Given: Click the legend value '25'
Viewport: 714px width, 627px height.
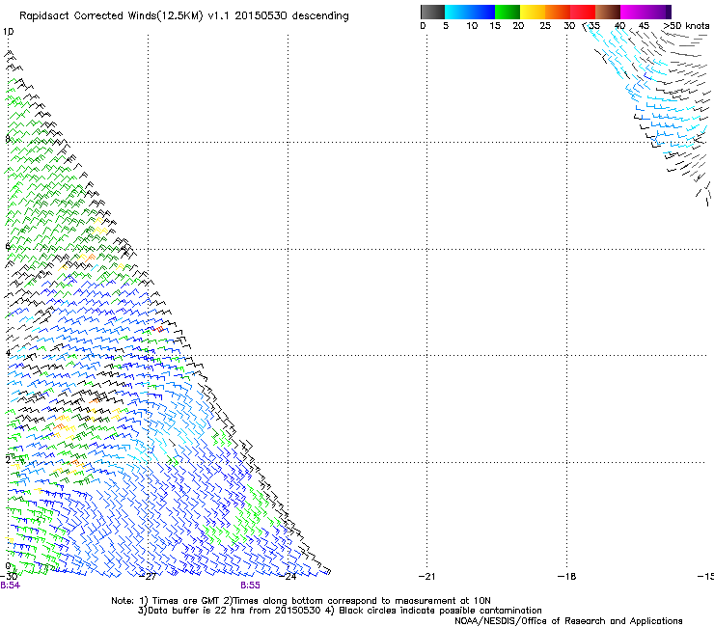Looking at the screenshot, I should coord(545,26).
